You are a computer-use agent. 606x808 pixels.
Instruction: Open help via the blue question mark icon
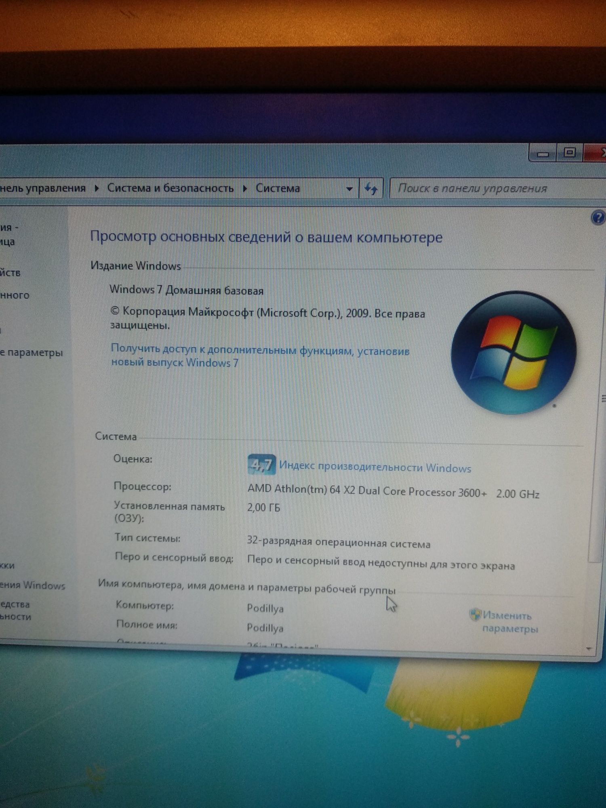click(x=598, y=218)
